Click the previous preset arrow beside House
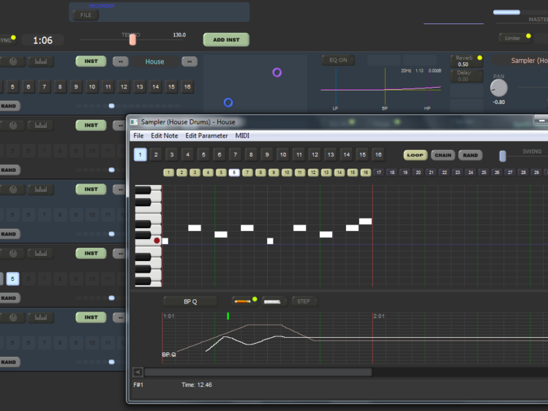 121,62
